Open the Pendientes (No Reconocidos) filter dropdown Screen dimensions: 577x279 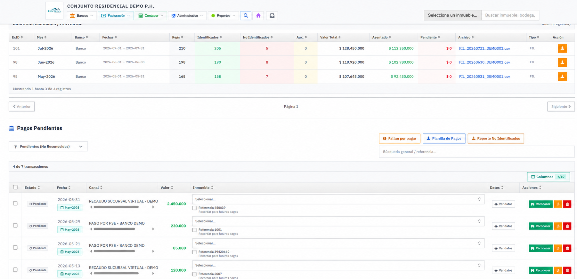pyautogui.click(x=48, y=147)
